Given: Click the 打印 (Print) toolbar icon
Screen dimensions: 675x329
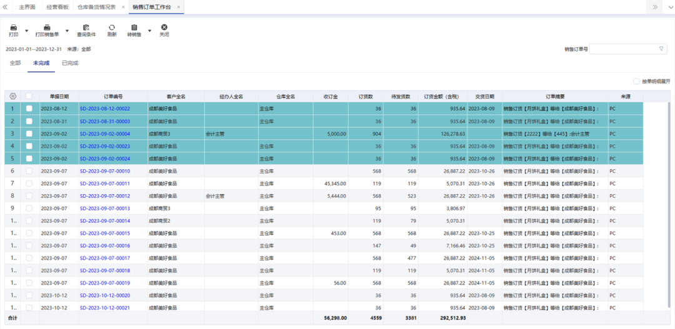Looking at the screenshot, I should tap(14, 27).
